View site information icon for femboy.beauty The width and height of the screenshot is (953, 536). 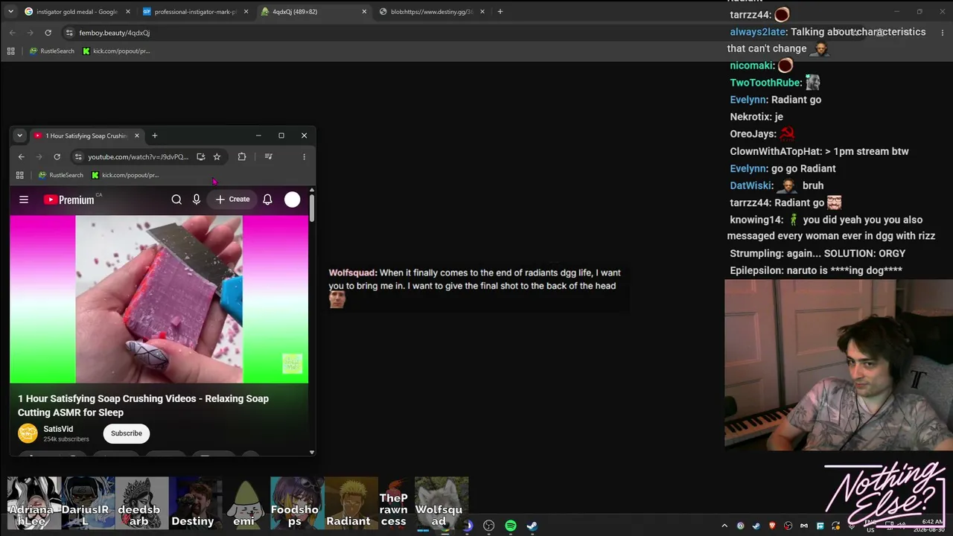click(69, 33)
